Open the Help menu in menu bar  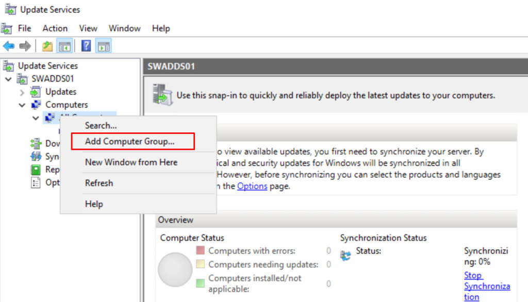tap(161, 28)
